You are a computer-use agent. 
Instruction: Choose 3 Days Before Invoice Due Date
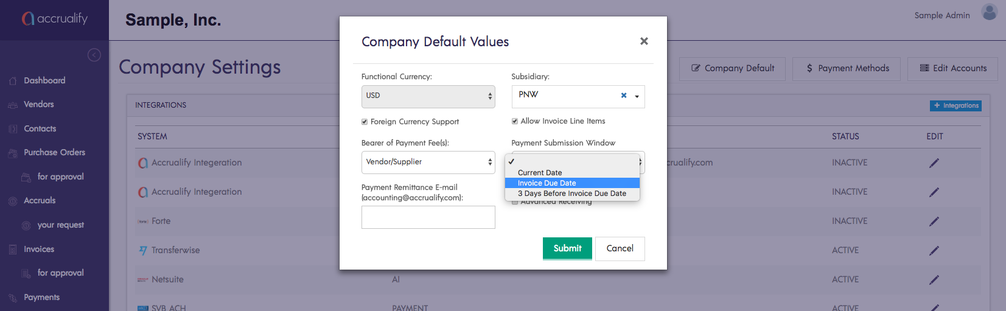tap(572, 194)
